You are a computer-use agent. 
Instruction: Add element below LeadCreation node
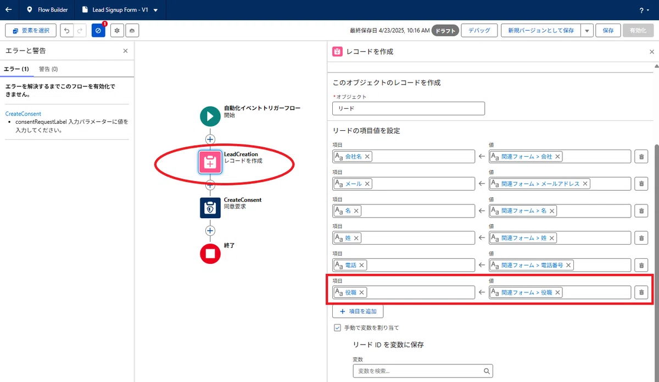[210, 185]
